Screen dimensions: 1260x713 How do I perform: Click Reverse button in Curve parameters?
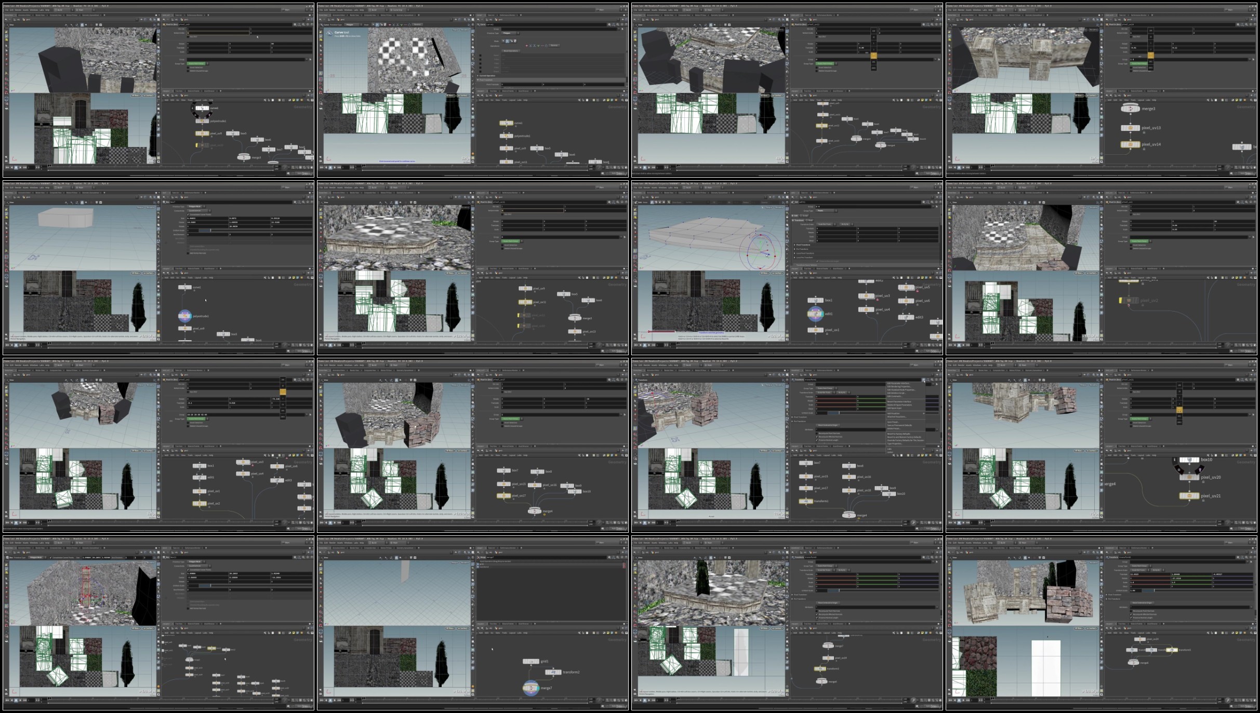(554, 45)
